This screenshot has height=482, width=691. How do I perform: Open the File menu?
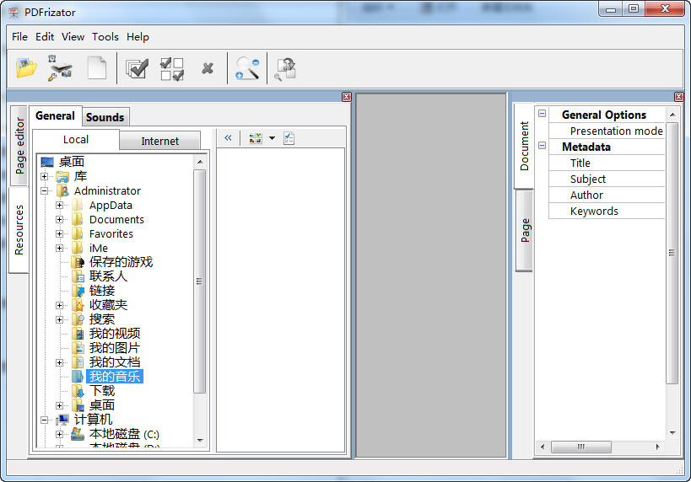click(20, 37)
